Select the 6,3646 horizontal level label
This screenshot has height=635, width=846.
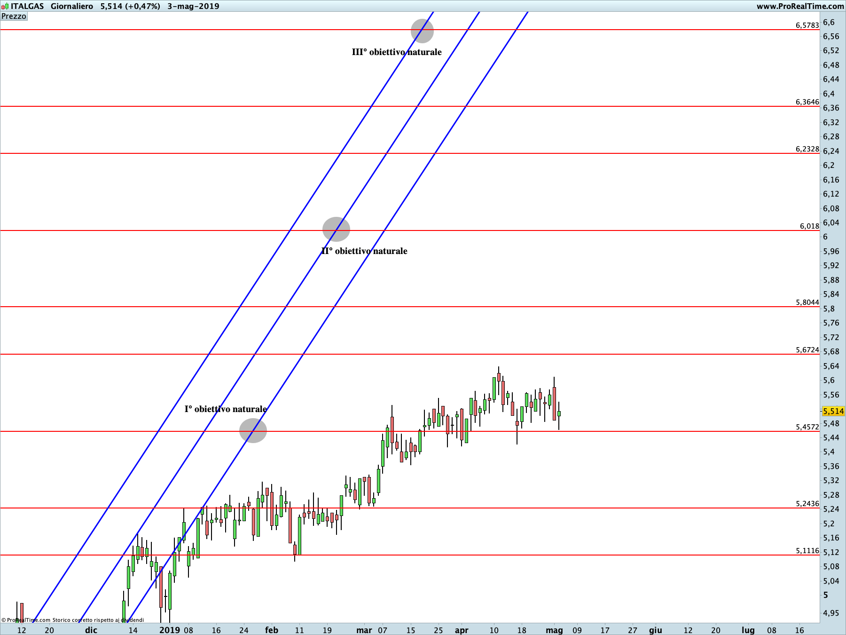pos(807,102)
